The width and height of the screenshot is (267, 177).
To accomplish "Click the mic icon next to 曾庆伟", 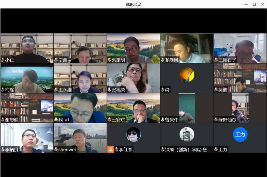I will (163, 120).
